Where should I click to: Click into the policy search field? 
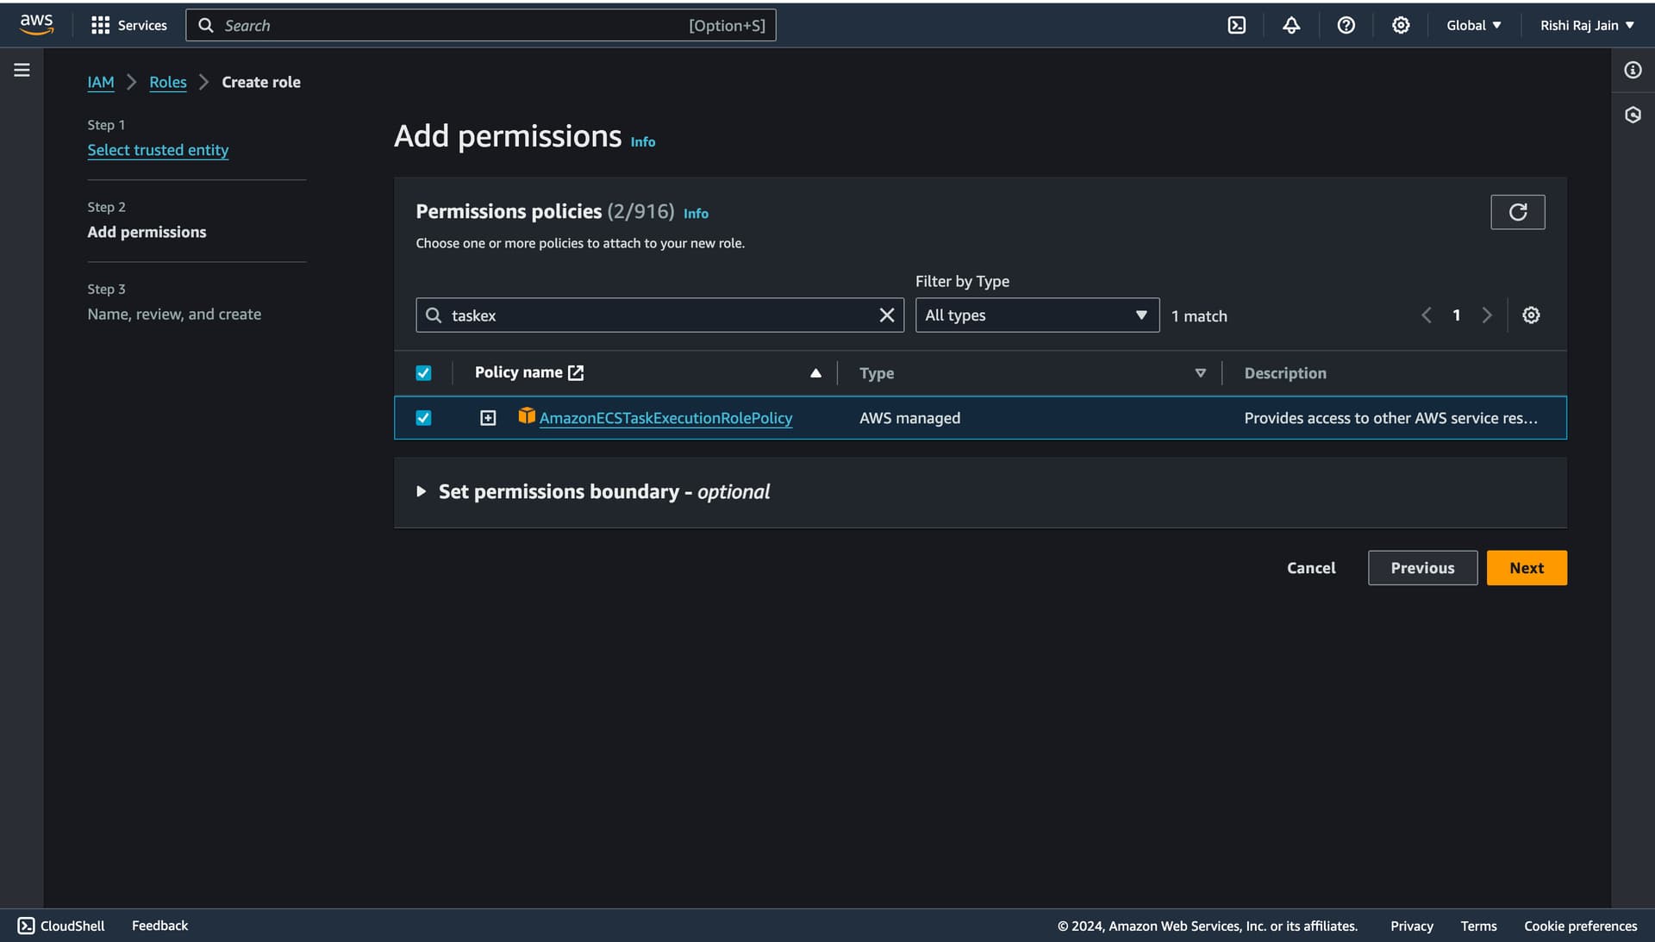655,315
